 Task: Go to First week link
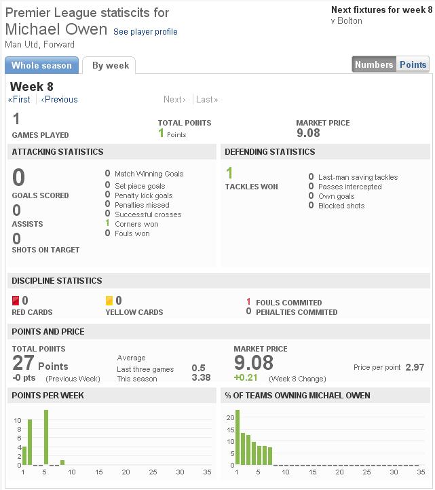[x=19, y=99]
